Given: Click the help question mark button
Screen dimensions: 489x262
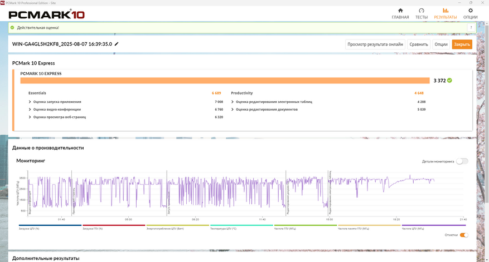Looking at the screenshot, I should [470, 27].
